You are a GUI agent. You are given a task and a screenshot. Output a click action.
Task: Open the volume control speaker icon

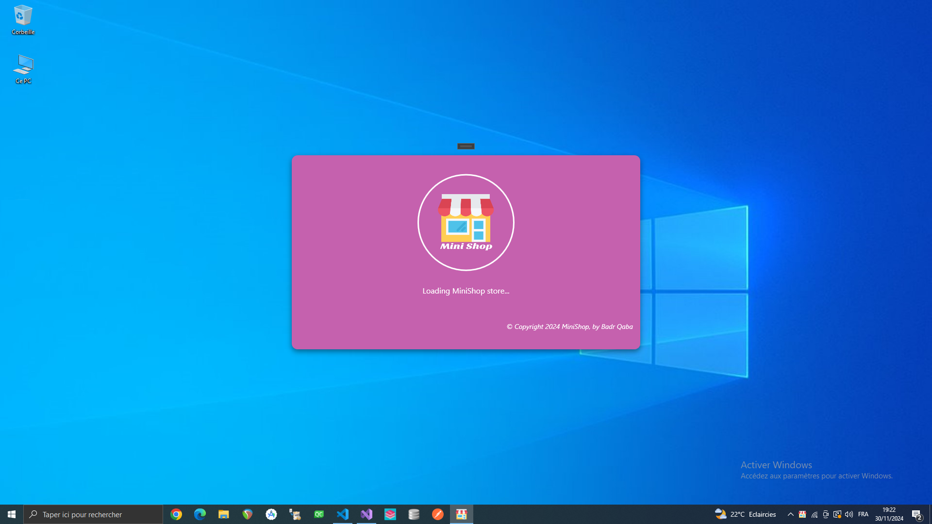tap(849, 514)
